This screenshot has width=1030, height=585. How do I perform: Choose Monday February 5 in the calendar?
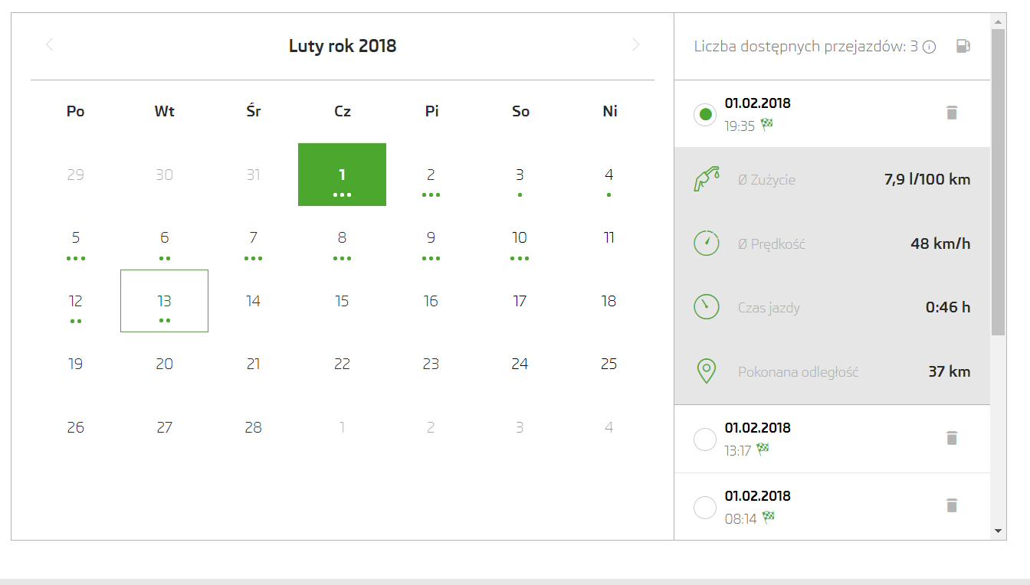coord(75,237)
